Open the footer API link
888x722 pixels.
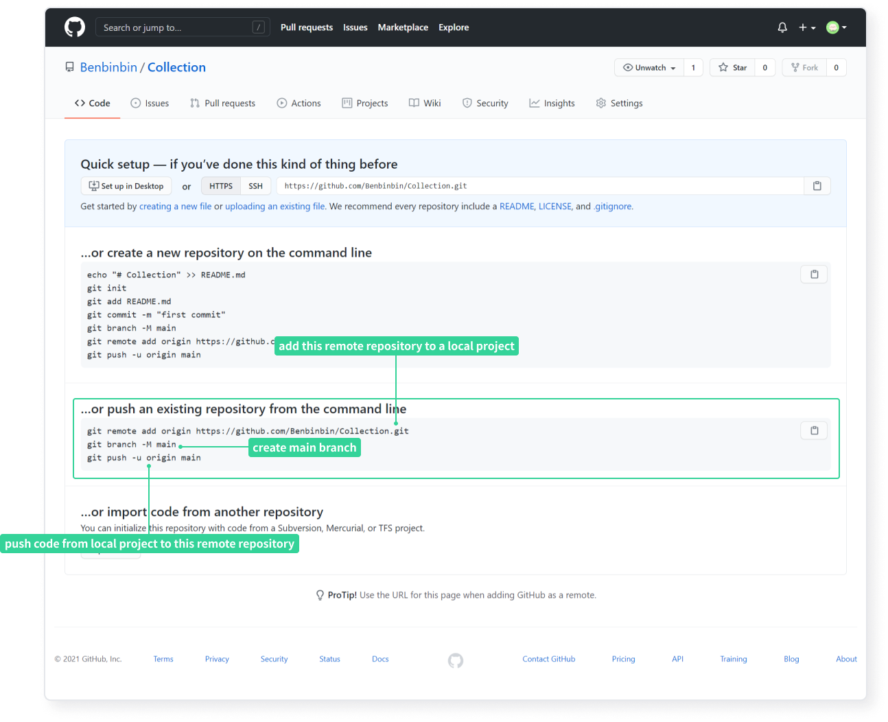pyautogui.click(x=677, y=659)
